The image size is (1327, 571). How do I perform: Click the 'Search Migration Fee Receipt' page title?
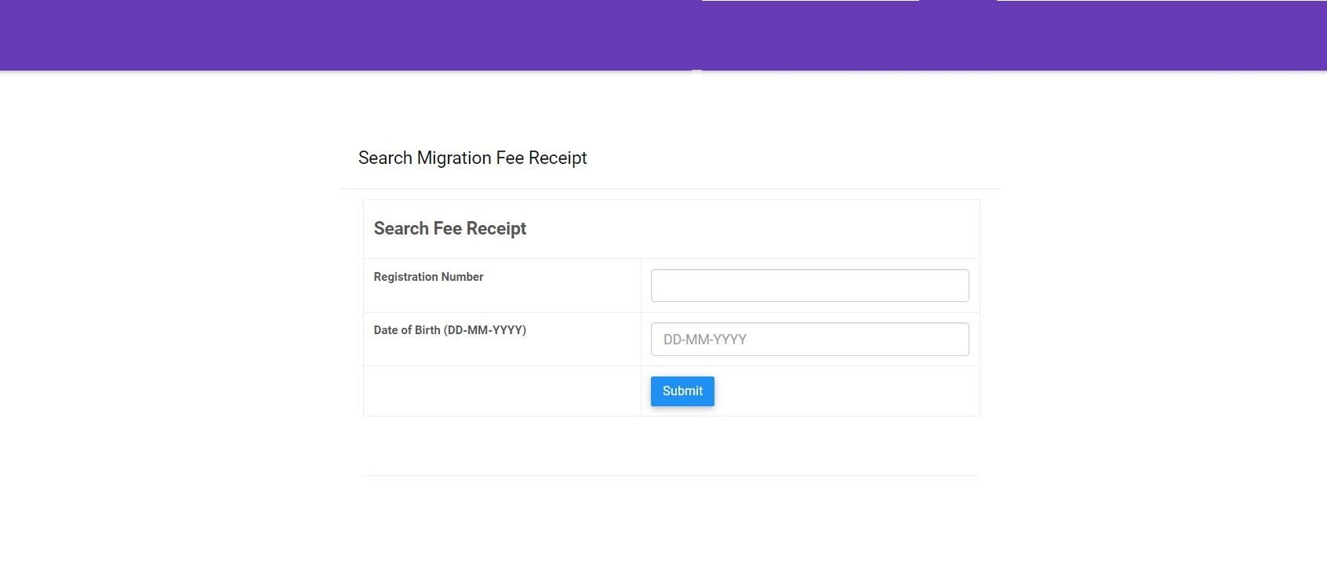pyautogui.click(x=472, y=158)
